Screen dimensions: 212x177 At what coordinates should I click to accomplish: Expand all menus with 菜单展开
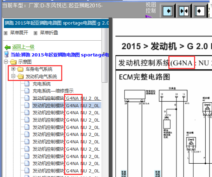(x=19, y=33)
